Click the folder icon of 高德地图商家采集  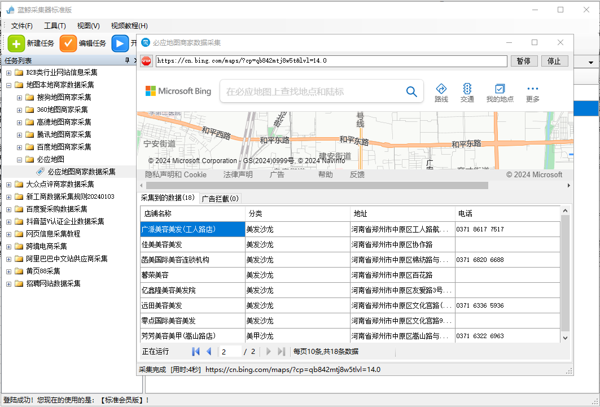coord(29,122)
